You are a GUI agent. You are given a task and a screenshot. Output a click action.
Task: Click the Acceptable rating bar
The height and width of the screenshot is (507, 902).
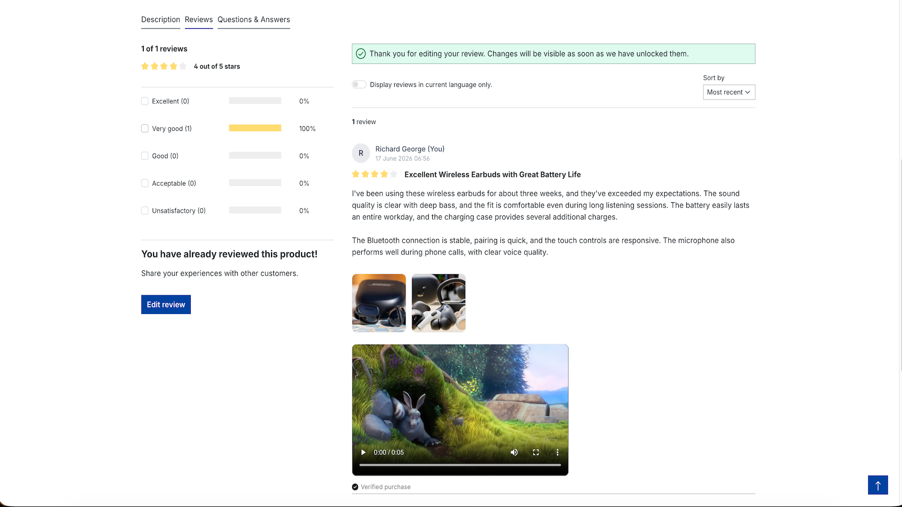[255, 183]
